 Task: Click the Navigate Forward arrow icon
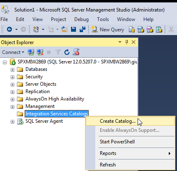[x=23, y=29]
